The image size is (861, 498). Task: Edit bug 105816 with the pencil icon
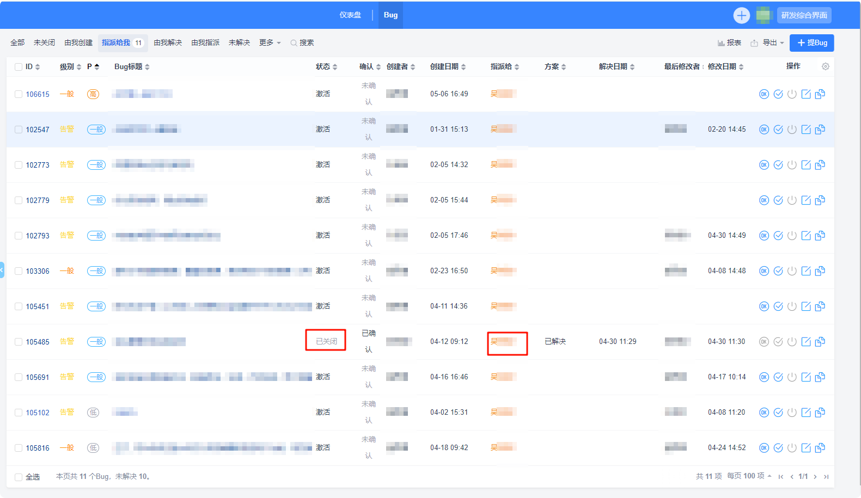pyautogui.click(x=806, y=448)
